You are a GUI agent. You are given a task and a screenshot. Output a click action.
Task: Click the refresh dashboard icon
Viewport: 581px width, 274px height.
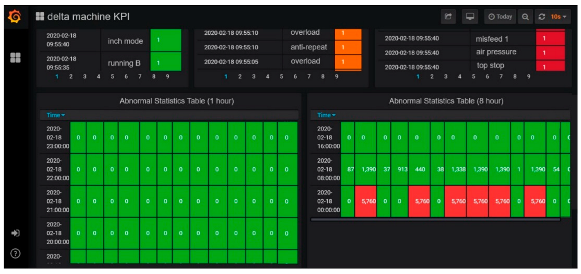[x=542, y=17]
